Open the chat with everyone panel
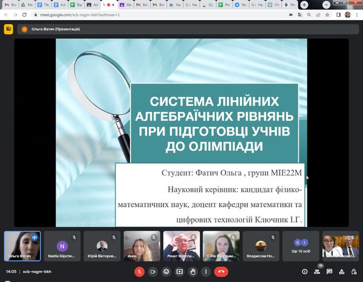This screenshot has width=363, height=282. coord(330,272)
